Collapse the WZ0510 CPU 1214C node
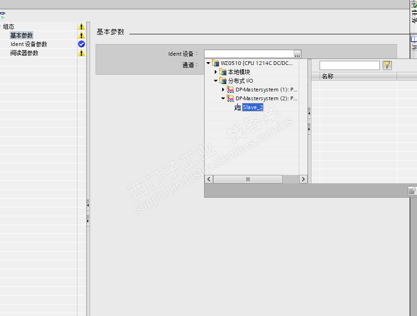The height and width of the screenshot is (316, 417). (x=209, y=63)
